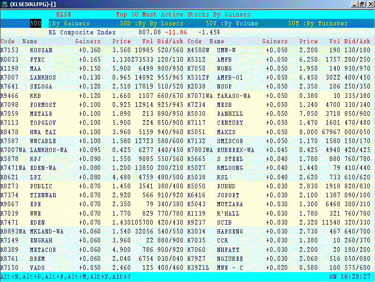This screenshot has height=282, width=375.
Task: Select JOPORT stock name
Action: [228, 195]
